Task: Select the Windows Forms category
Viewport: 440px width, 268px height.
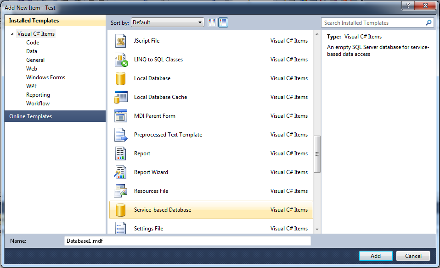Action: tap(46, 77)
